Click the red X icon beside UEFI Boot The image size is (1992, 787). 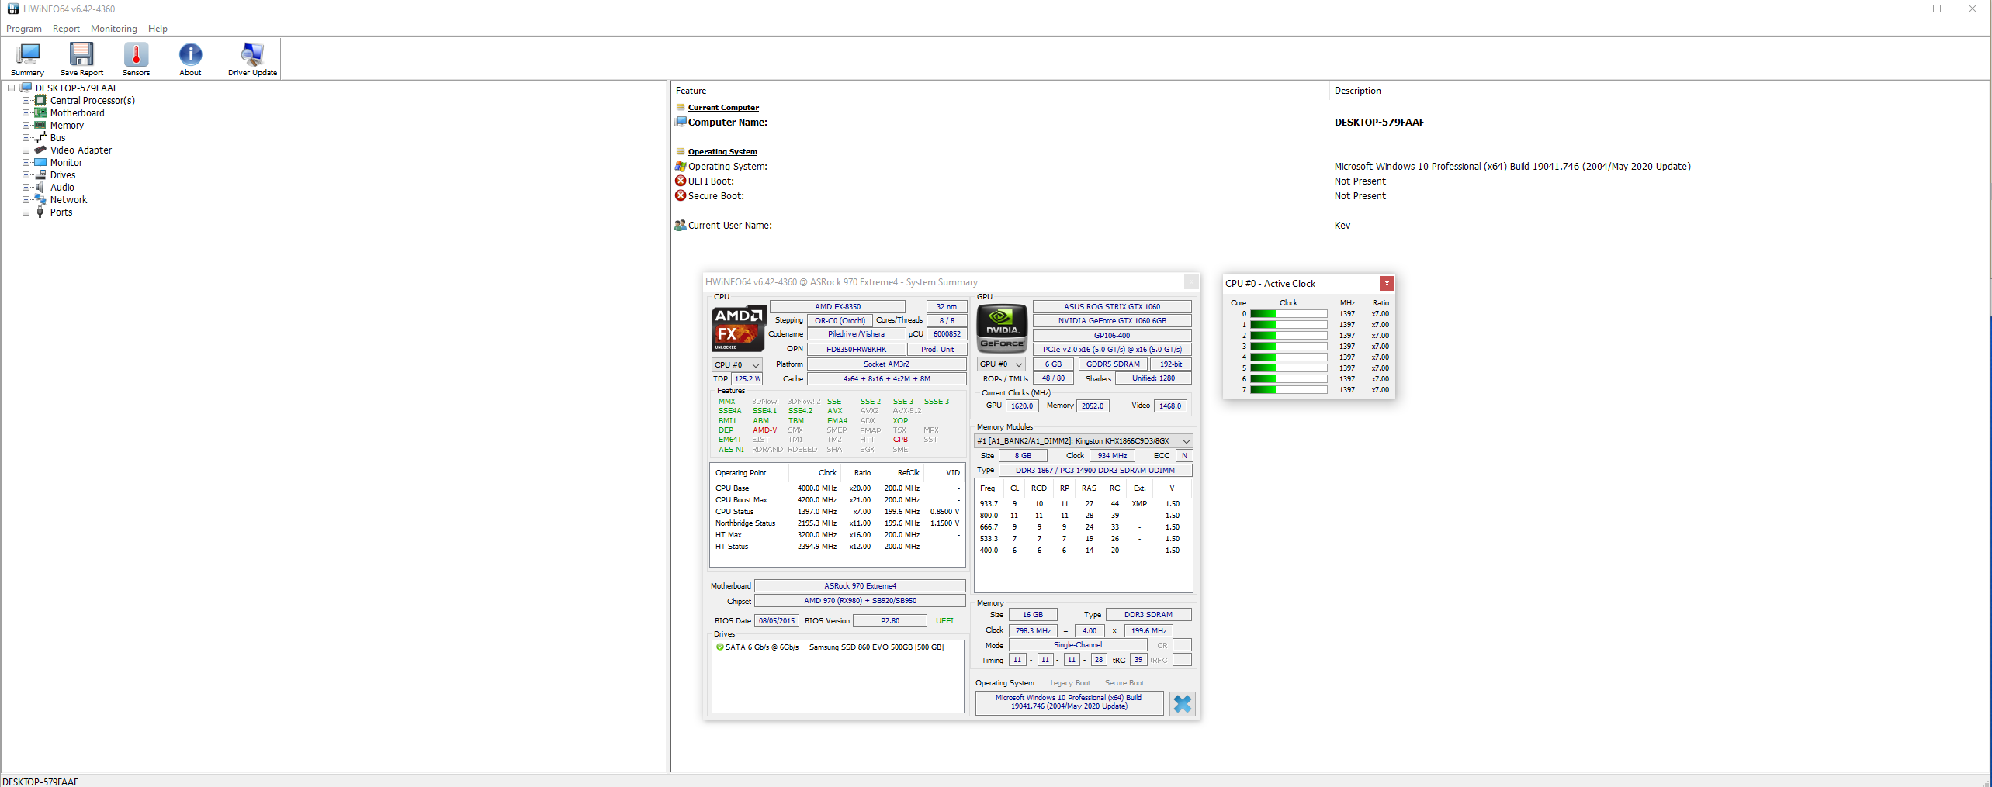pos(681,181)
